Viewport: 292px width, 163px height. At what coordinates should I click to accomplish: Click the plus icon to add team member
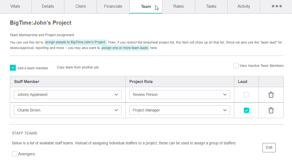(x=13, y=68)
